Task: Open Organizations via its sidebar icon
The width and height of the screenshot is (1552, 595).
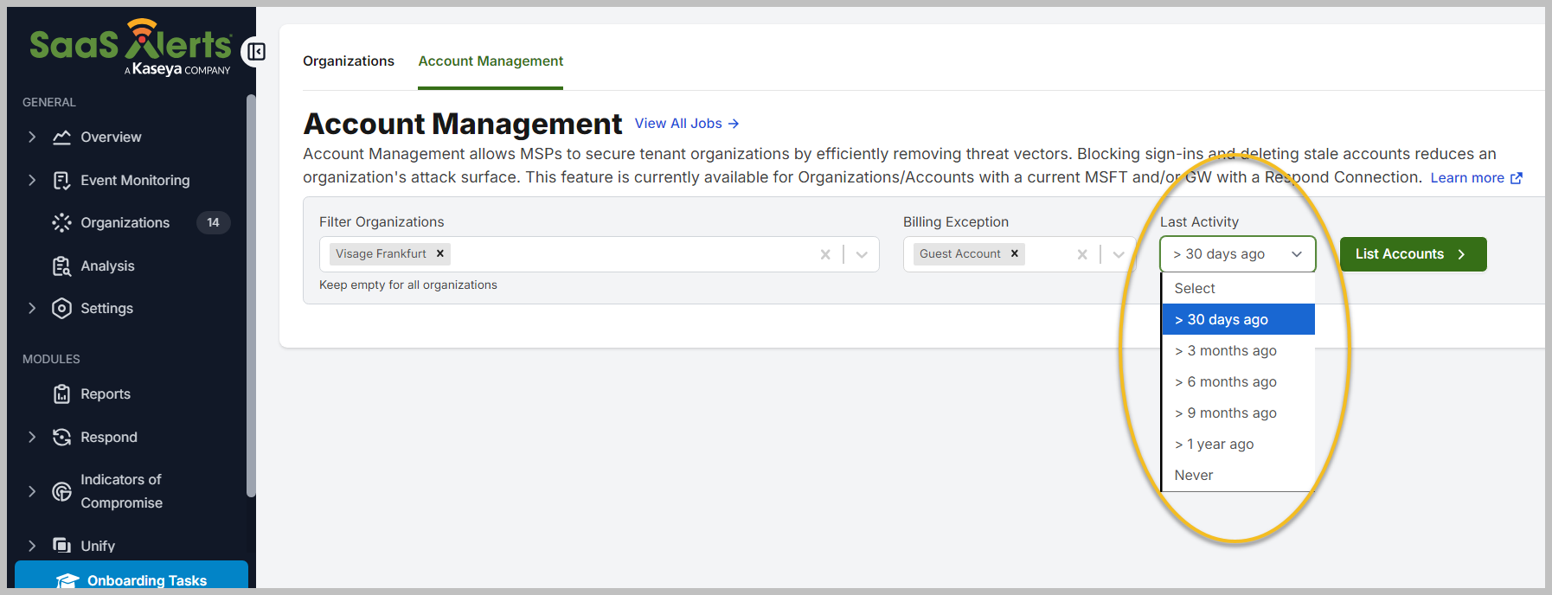Action: [61, 223]
